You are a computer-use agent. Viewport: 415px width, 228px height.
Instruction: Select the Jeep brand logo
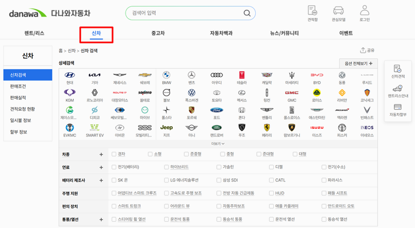point(167,128)
